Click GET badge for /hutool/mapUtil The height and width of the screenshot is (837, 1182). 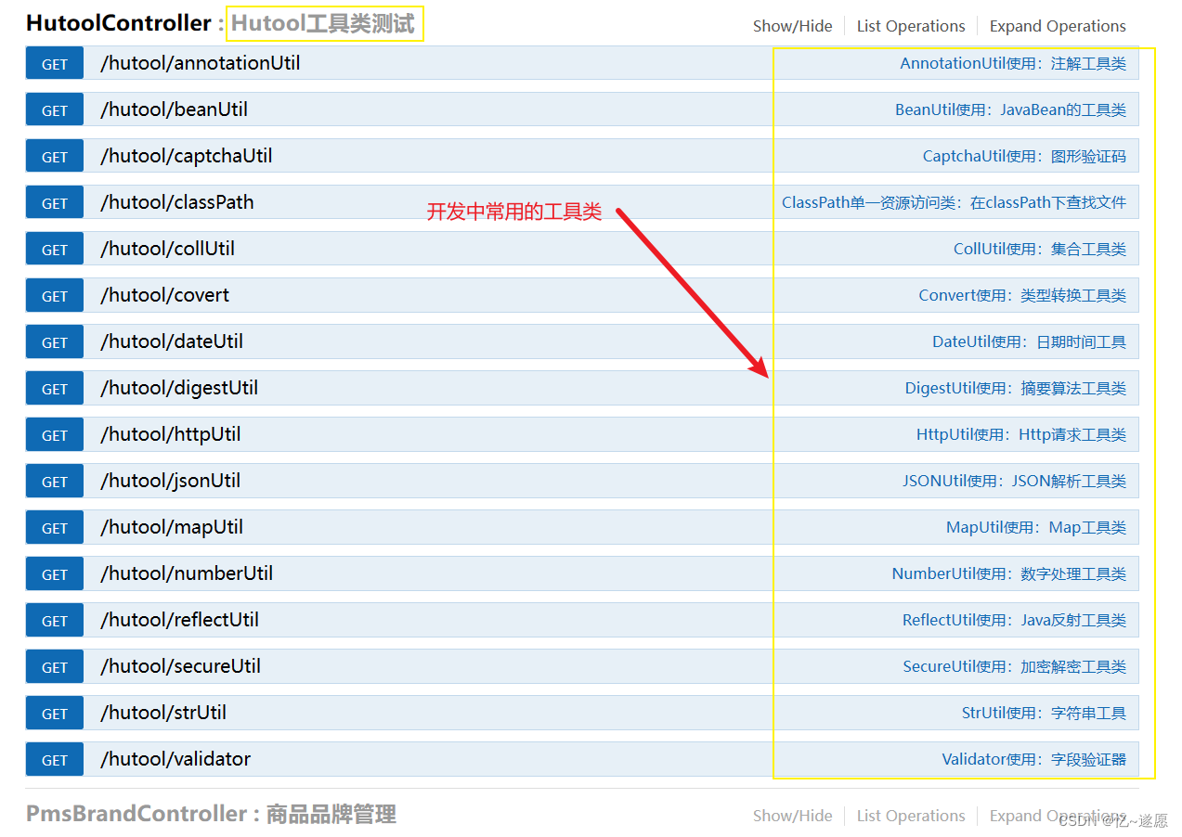coord(55,528)
